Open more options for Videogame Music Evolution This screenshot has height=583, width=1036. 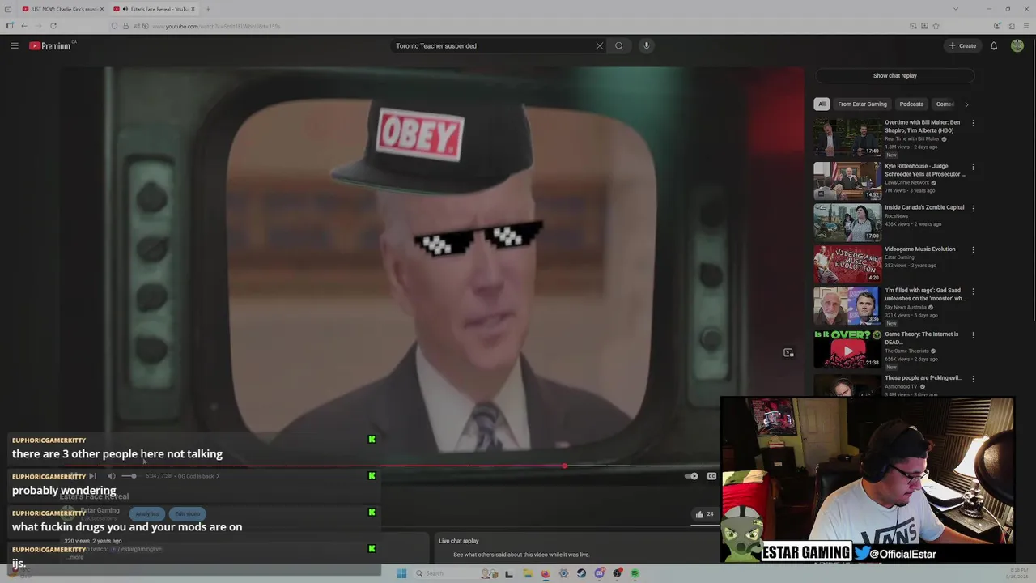pyautogui.click(x=973, y=249)
